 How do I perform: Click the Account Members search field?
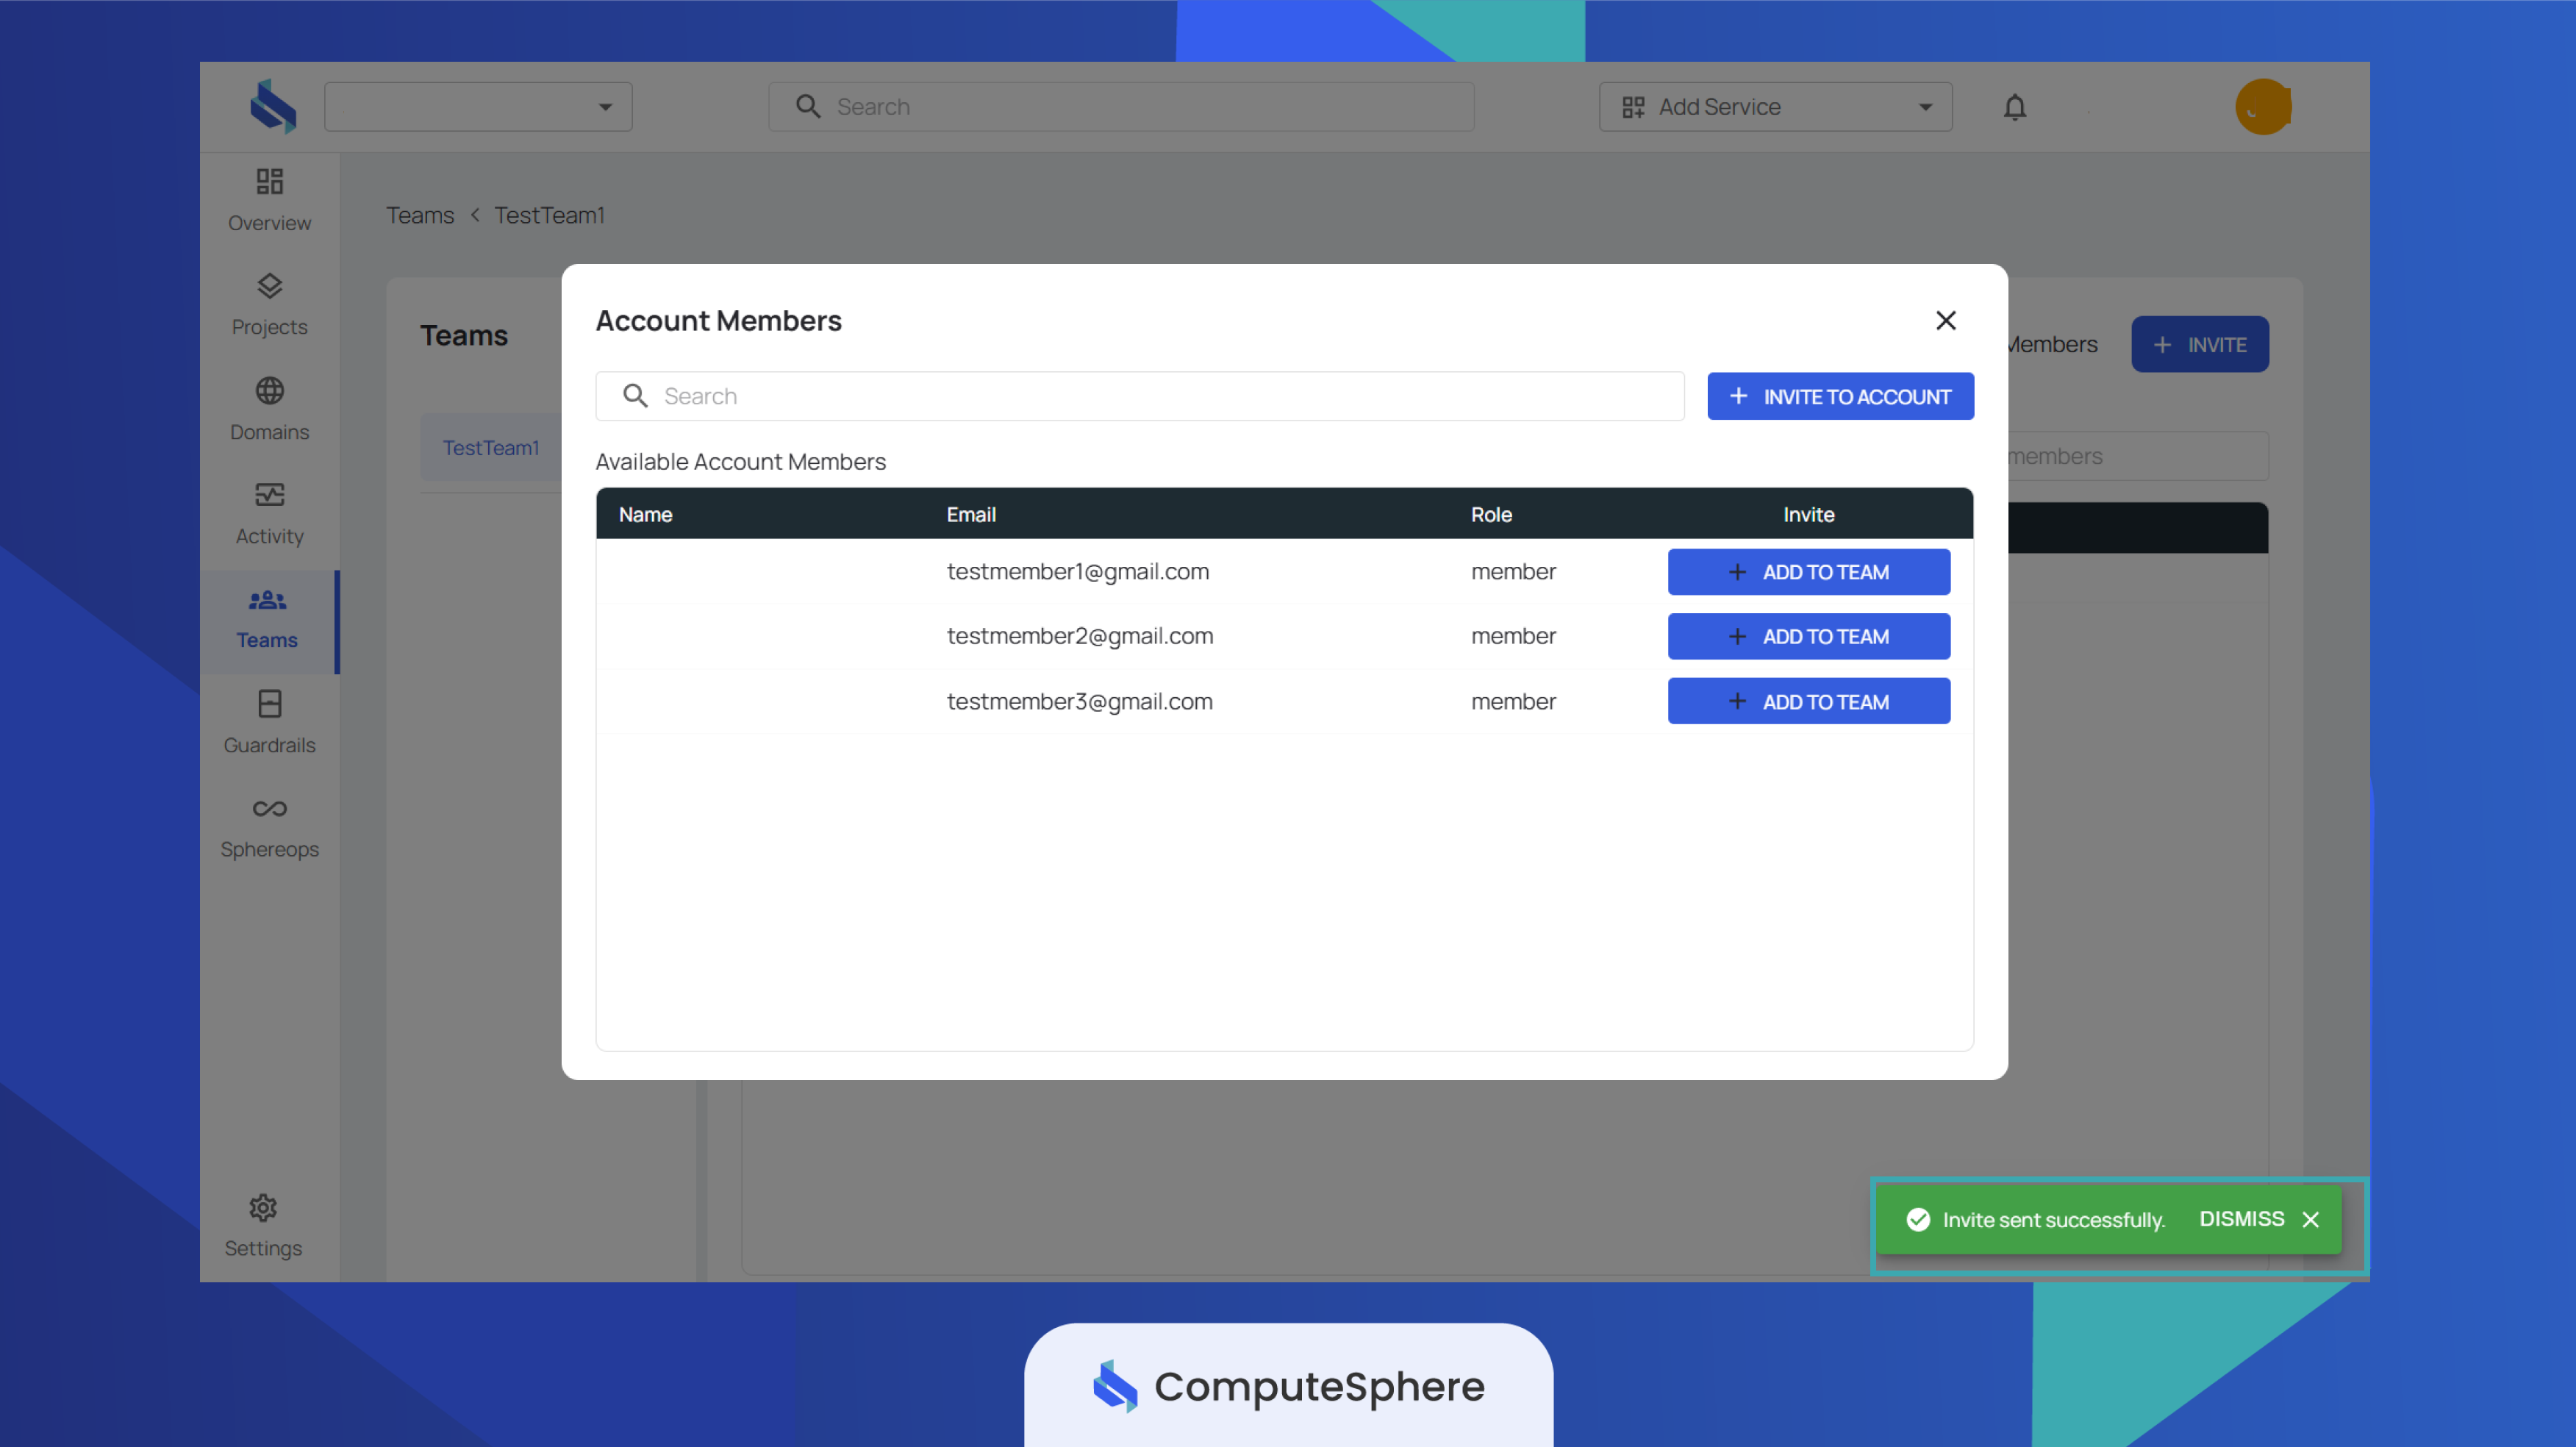click(x=1140, y=397)
